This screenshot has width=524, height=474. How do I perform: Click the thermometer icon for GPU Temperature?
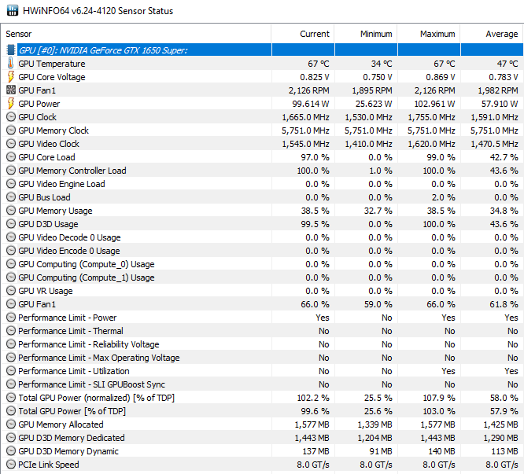11,63
